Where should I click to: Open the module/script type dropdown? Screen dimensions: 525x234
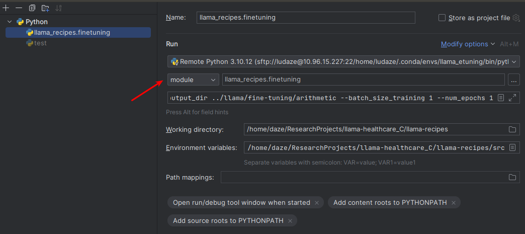point(193,80)
